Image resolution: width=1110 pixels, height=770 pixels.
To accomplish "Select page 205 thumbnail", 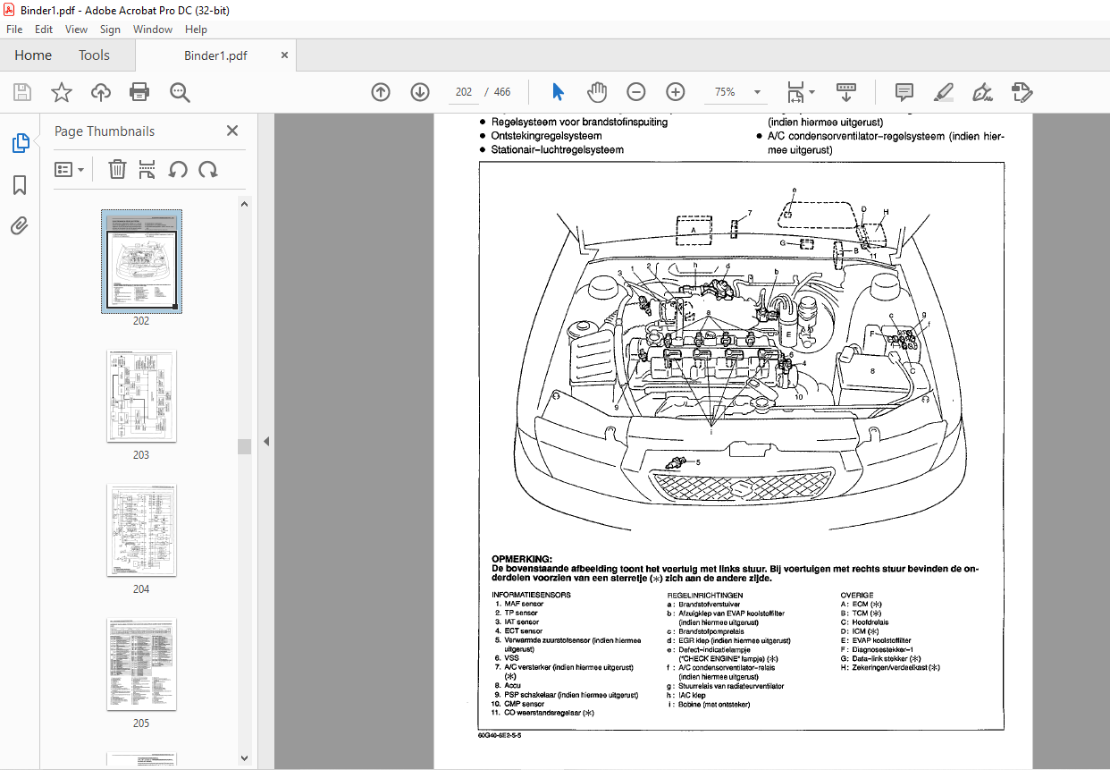I will point(141,664).
